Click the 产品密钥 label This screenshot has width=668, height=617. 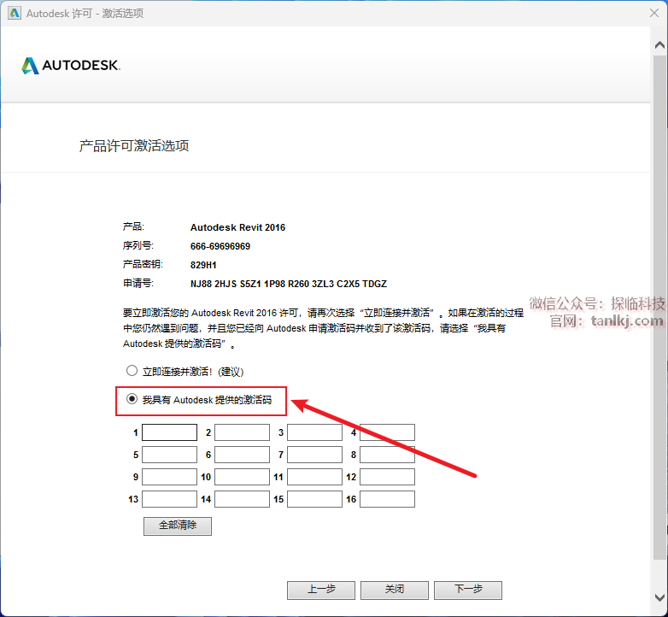pos(143,265)
